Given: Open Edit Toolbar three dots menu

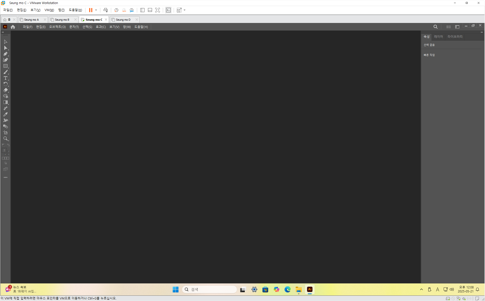Looking at the screenshot, I should (5, 177).
